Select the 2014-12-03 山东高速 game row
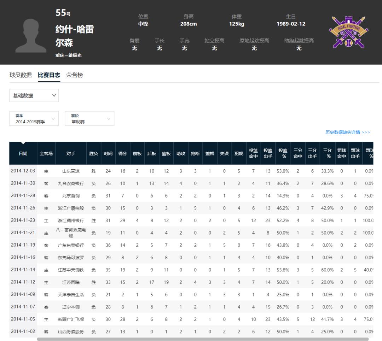 point(191,171)
